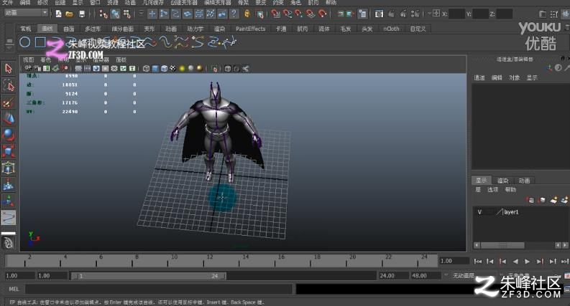This screenshot has height=306, width=570.
Task: Click the last-used EP curve tool
Action: (9, 218)
